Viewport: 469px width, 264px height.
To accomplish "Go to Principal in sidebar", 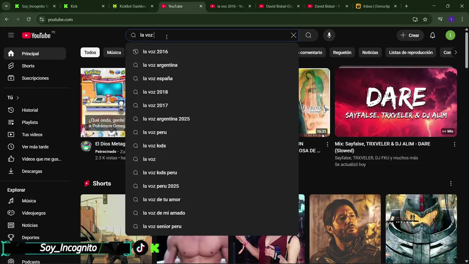I will click(35, 54).
